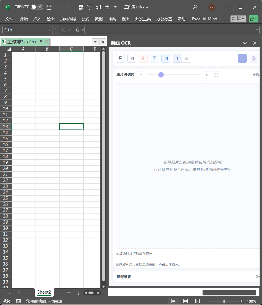Open the YY account profile

(212, 7)
